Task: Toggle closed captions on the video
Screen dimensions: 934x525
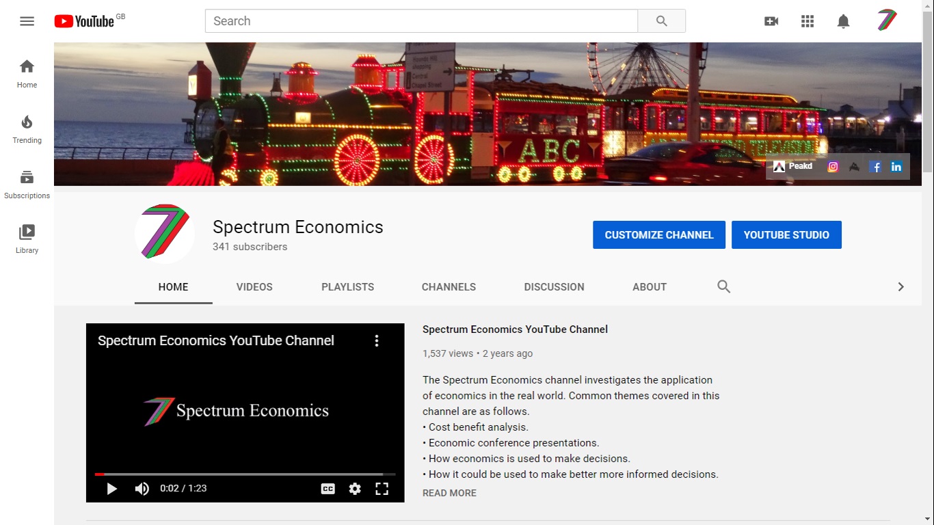Action: 328,489
